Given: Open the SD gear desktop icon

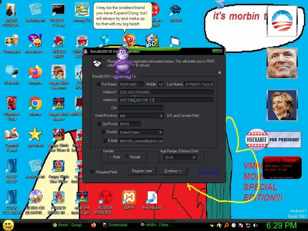Looking at the screenshot, I should pos(152,40).
